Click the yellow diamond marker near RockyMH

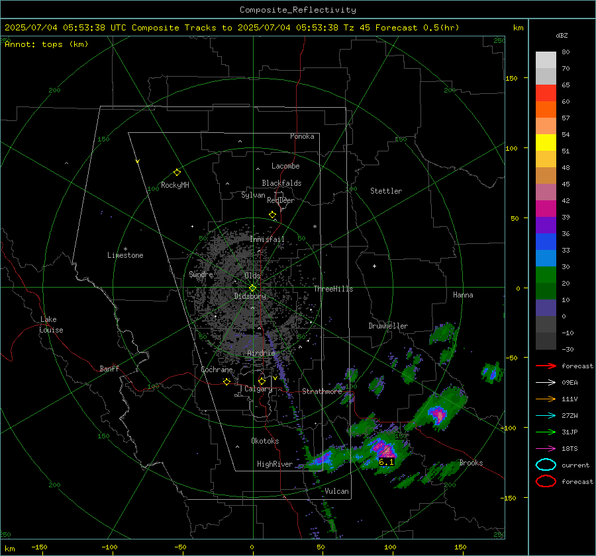point(177,173)
